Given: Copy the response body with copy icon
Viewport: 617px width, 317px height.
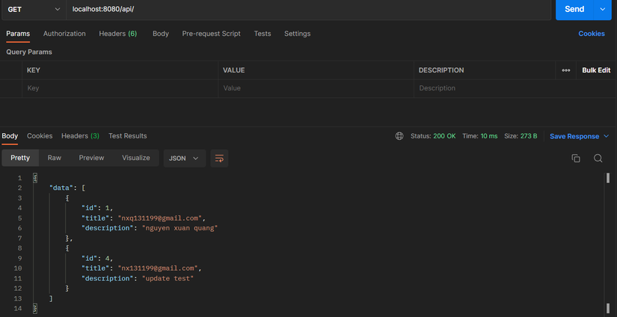Looking at the screenshot, I should click(x=576, y=158).
